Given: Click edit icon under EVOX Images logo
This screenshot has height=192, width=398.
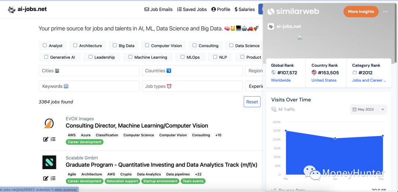Looking at the screenshot, I should pyautogui.click(x=46, y=139).
